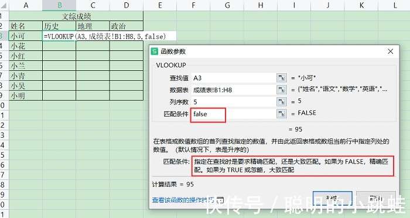The image size is (410, 218).
Task: Select the cell containing 小青
Action: click(26, 76)
